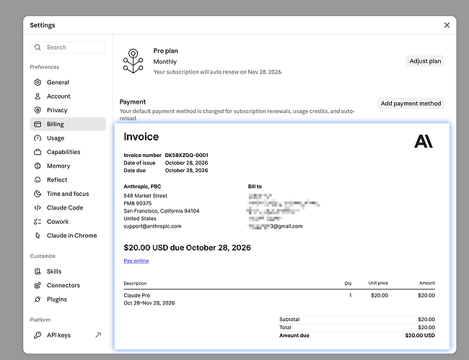Select Cowork in the sidebar
The height and width of the screenshot is (360, 469).
point(68,222)
